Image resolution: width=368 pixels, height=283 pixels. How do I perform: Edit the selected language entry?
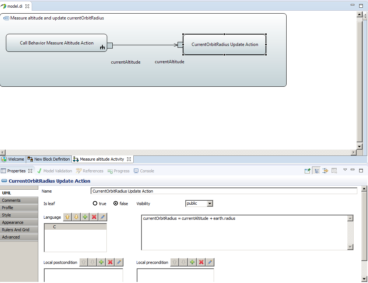coord(103,217)
